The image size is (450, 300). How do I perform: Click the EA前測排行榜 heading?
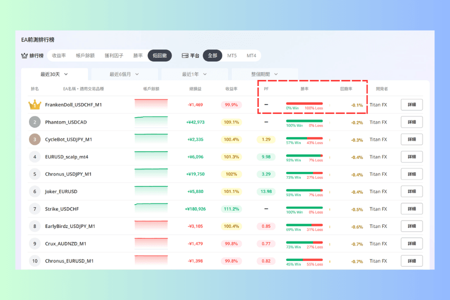tap(38, 39)
